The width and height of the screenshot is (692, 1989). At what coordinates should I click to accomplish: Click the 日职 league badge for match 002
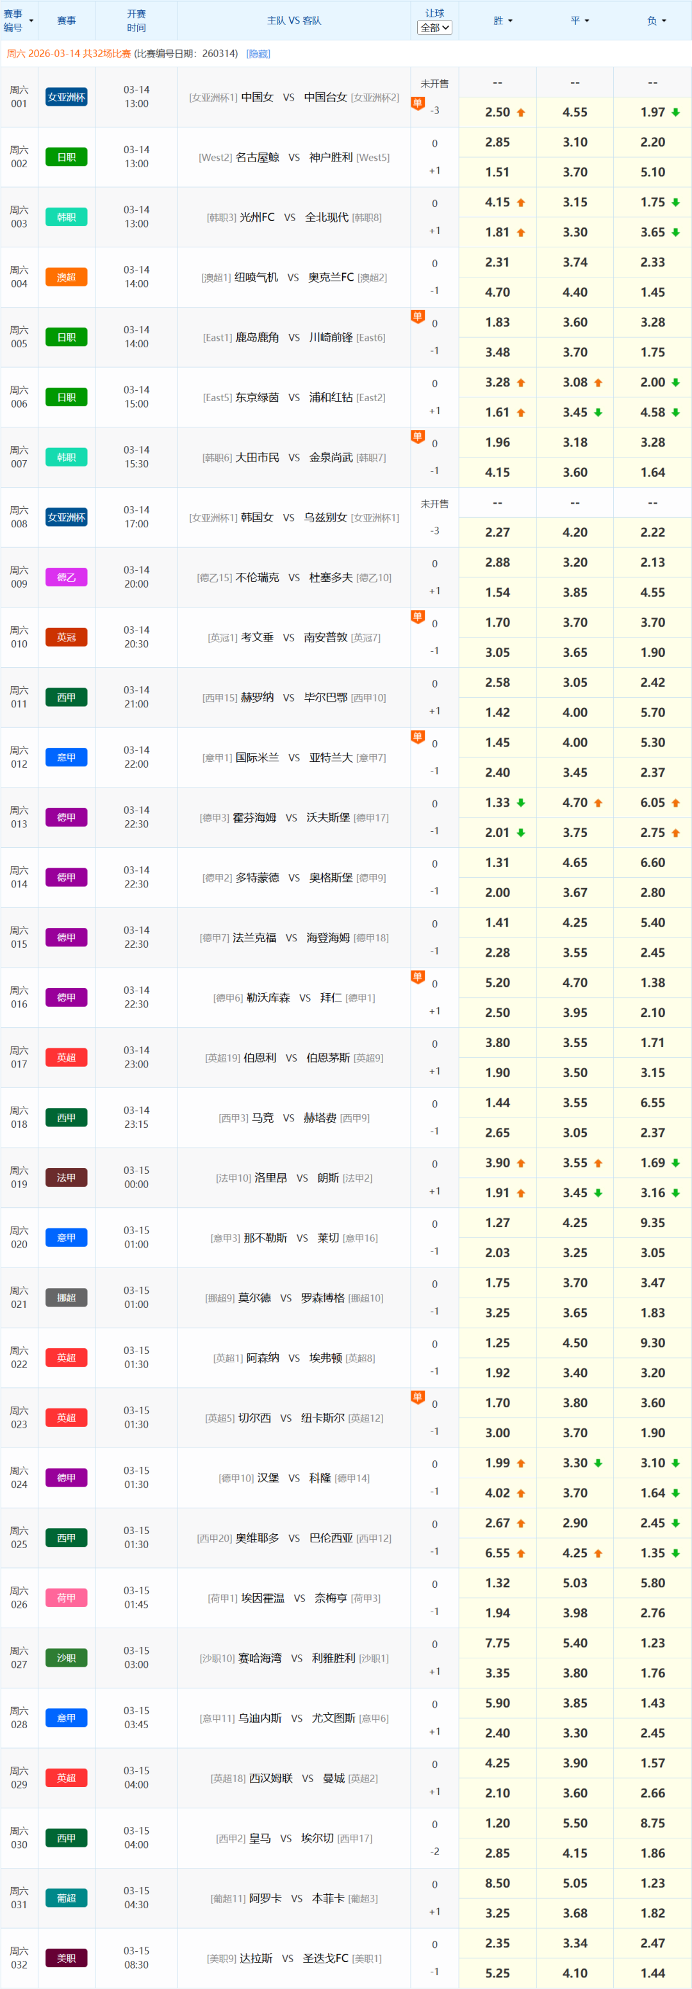pos(67,157)
